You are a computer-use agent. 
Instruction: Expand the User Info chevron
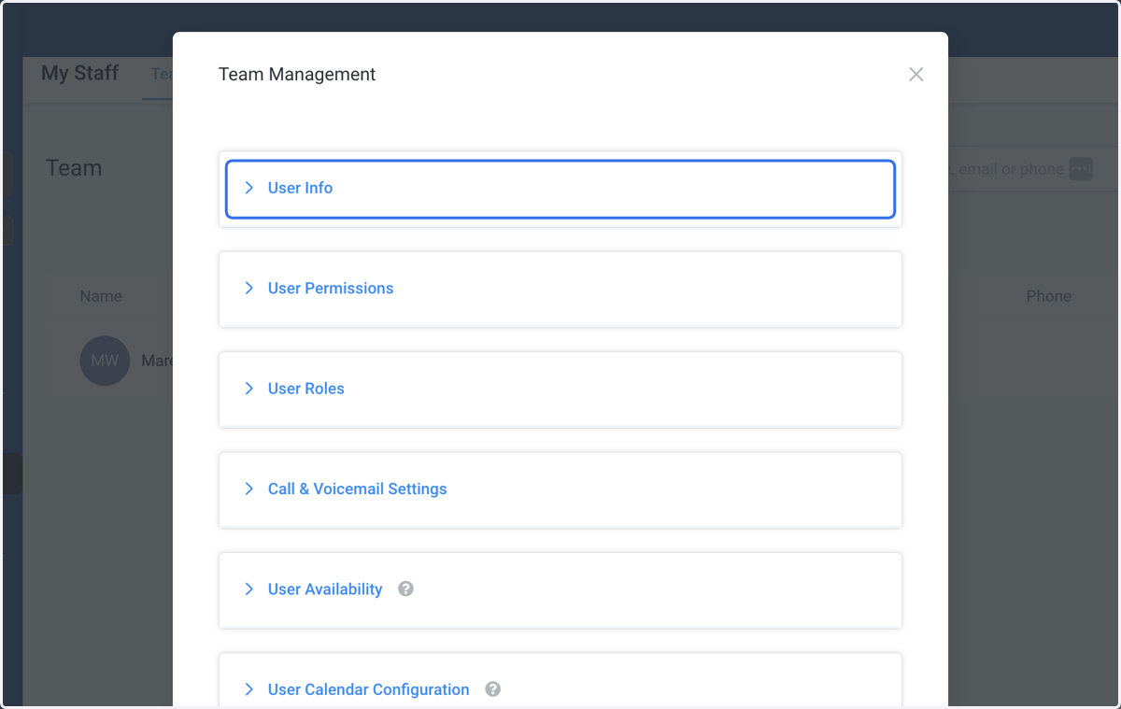point(248,188)
